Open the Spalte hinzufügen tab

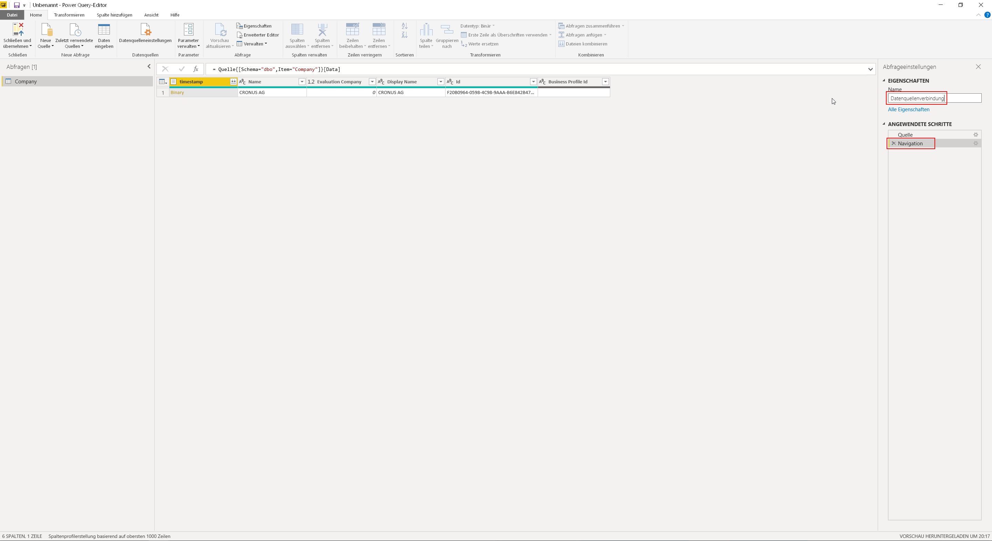pyautogui.click(x=114, y=15)
